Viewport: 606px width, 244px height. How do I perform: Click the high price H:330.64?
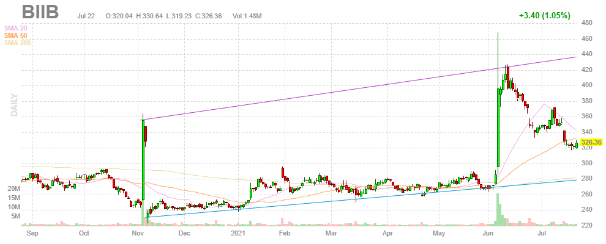tap(149, 16)
